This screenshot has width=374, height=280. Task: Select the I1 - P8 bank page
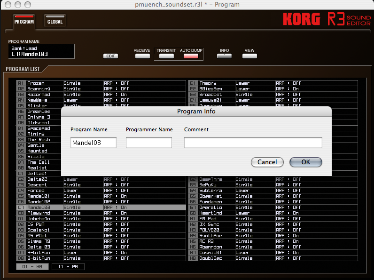(x=68, y=267)
